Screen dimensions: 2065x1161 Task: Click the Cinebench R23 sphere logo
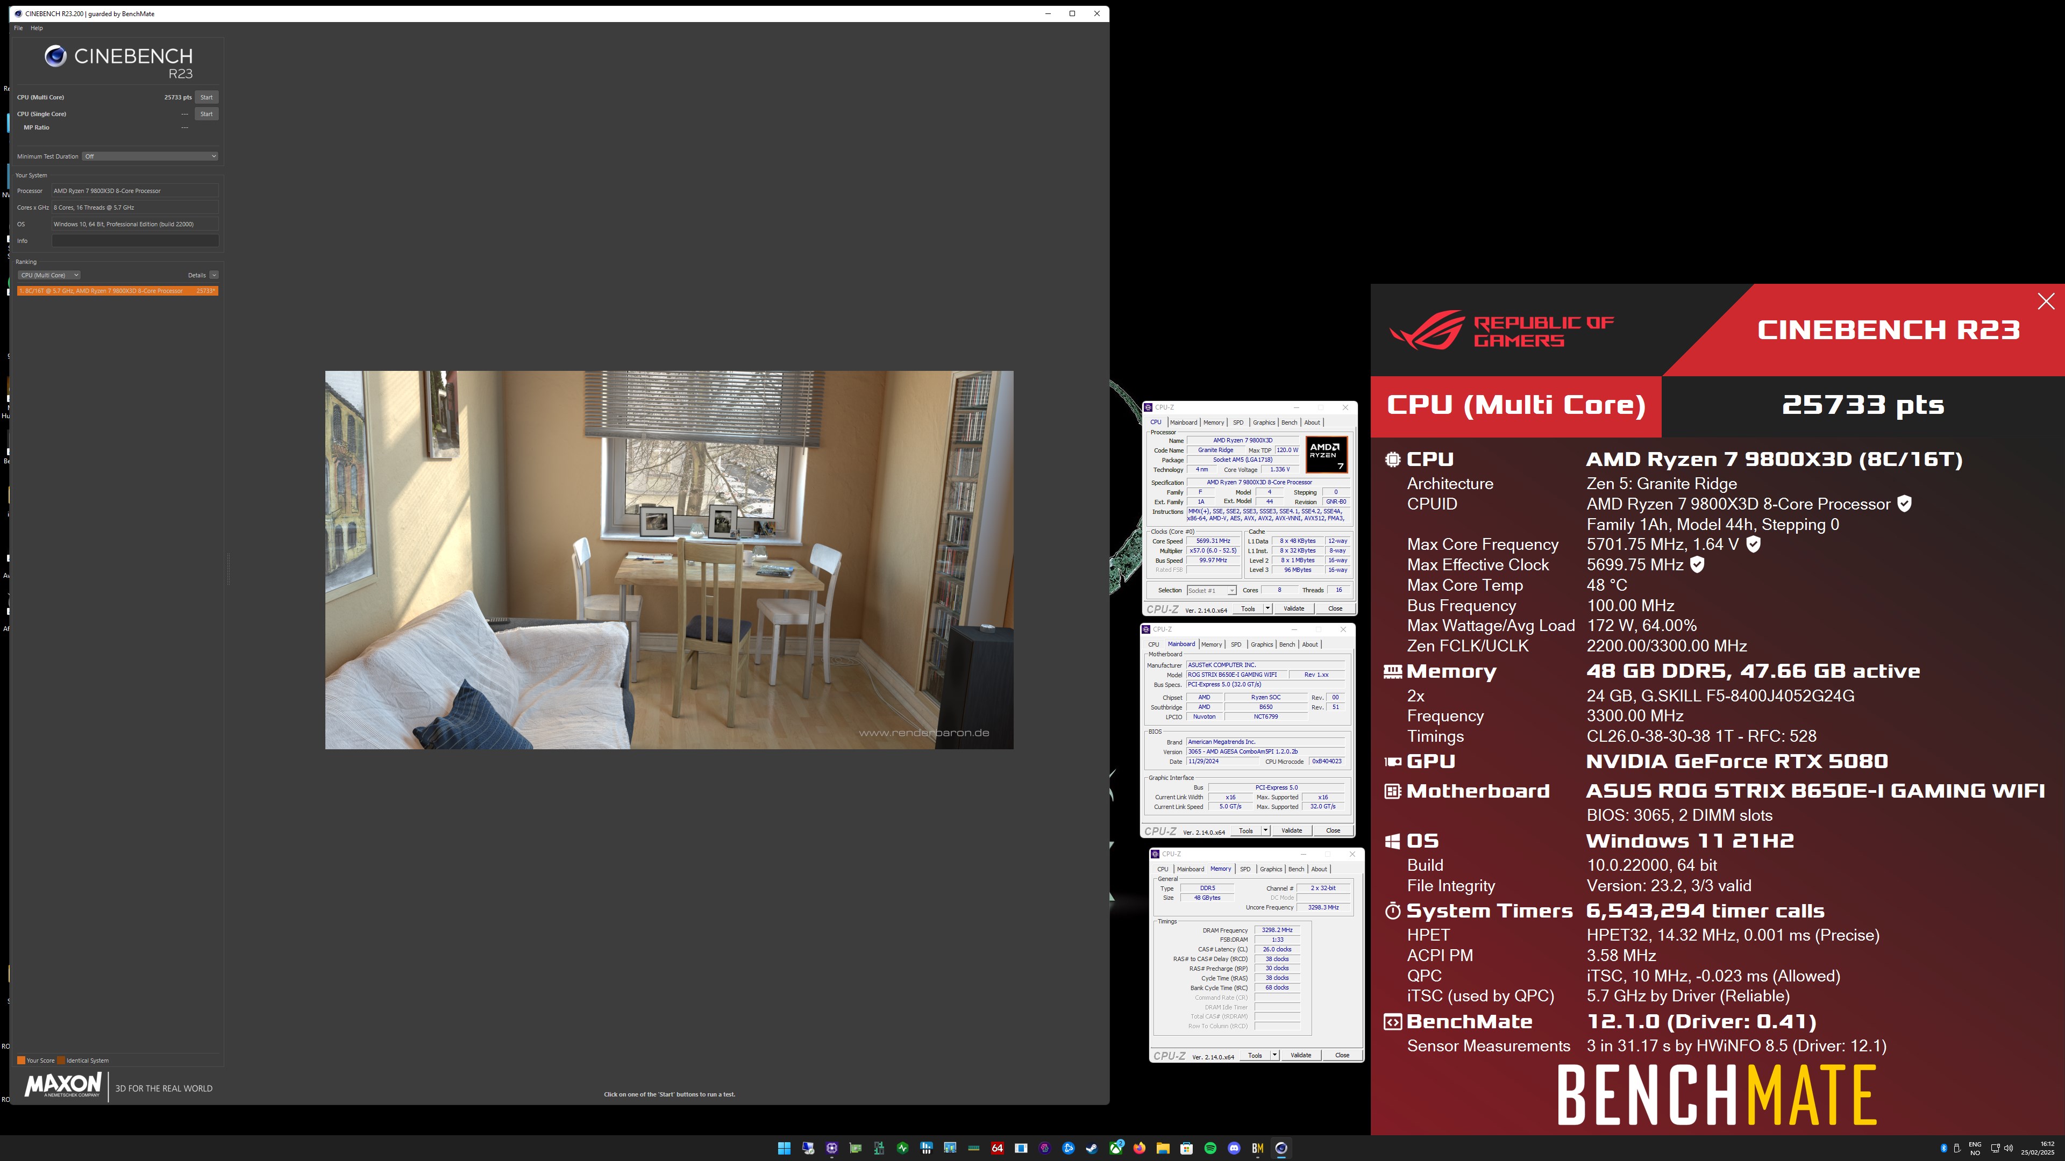tap(55, 55)
